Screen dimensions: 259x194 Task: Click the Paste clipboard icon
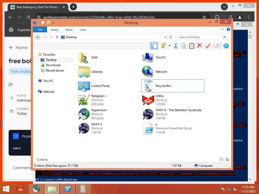click(192, 46)
